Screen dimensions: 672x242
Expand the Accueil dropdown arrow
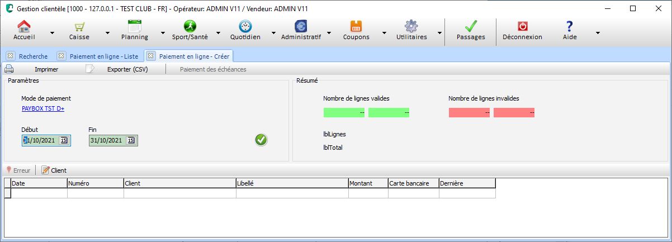52,33
